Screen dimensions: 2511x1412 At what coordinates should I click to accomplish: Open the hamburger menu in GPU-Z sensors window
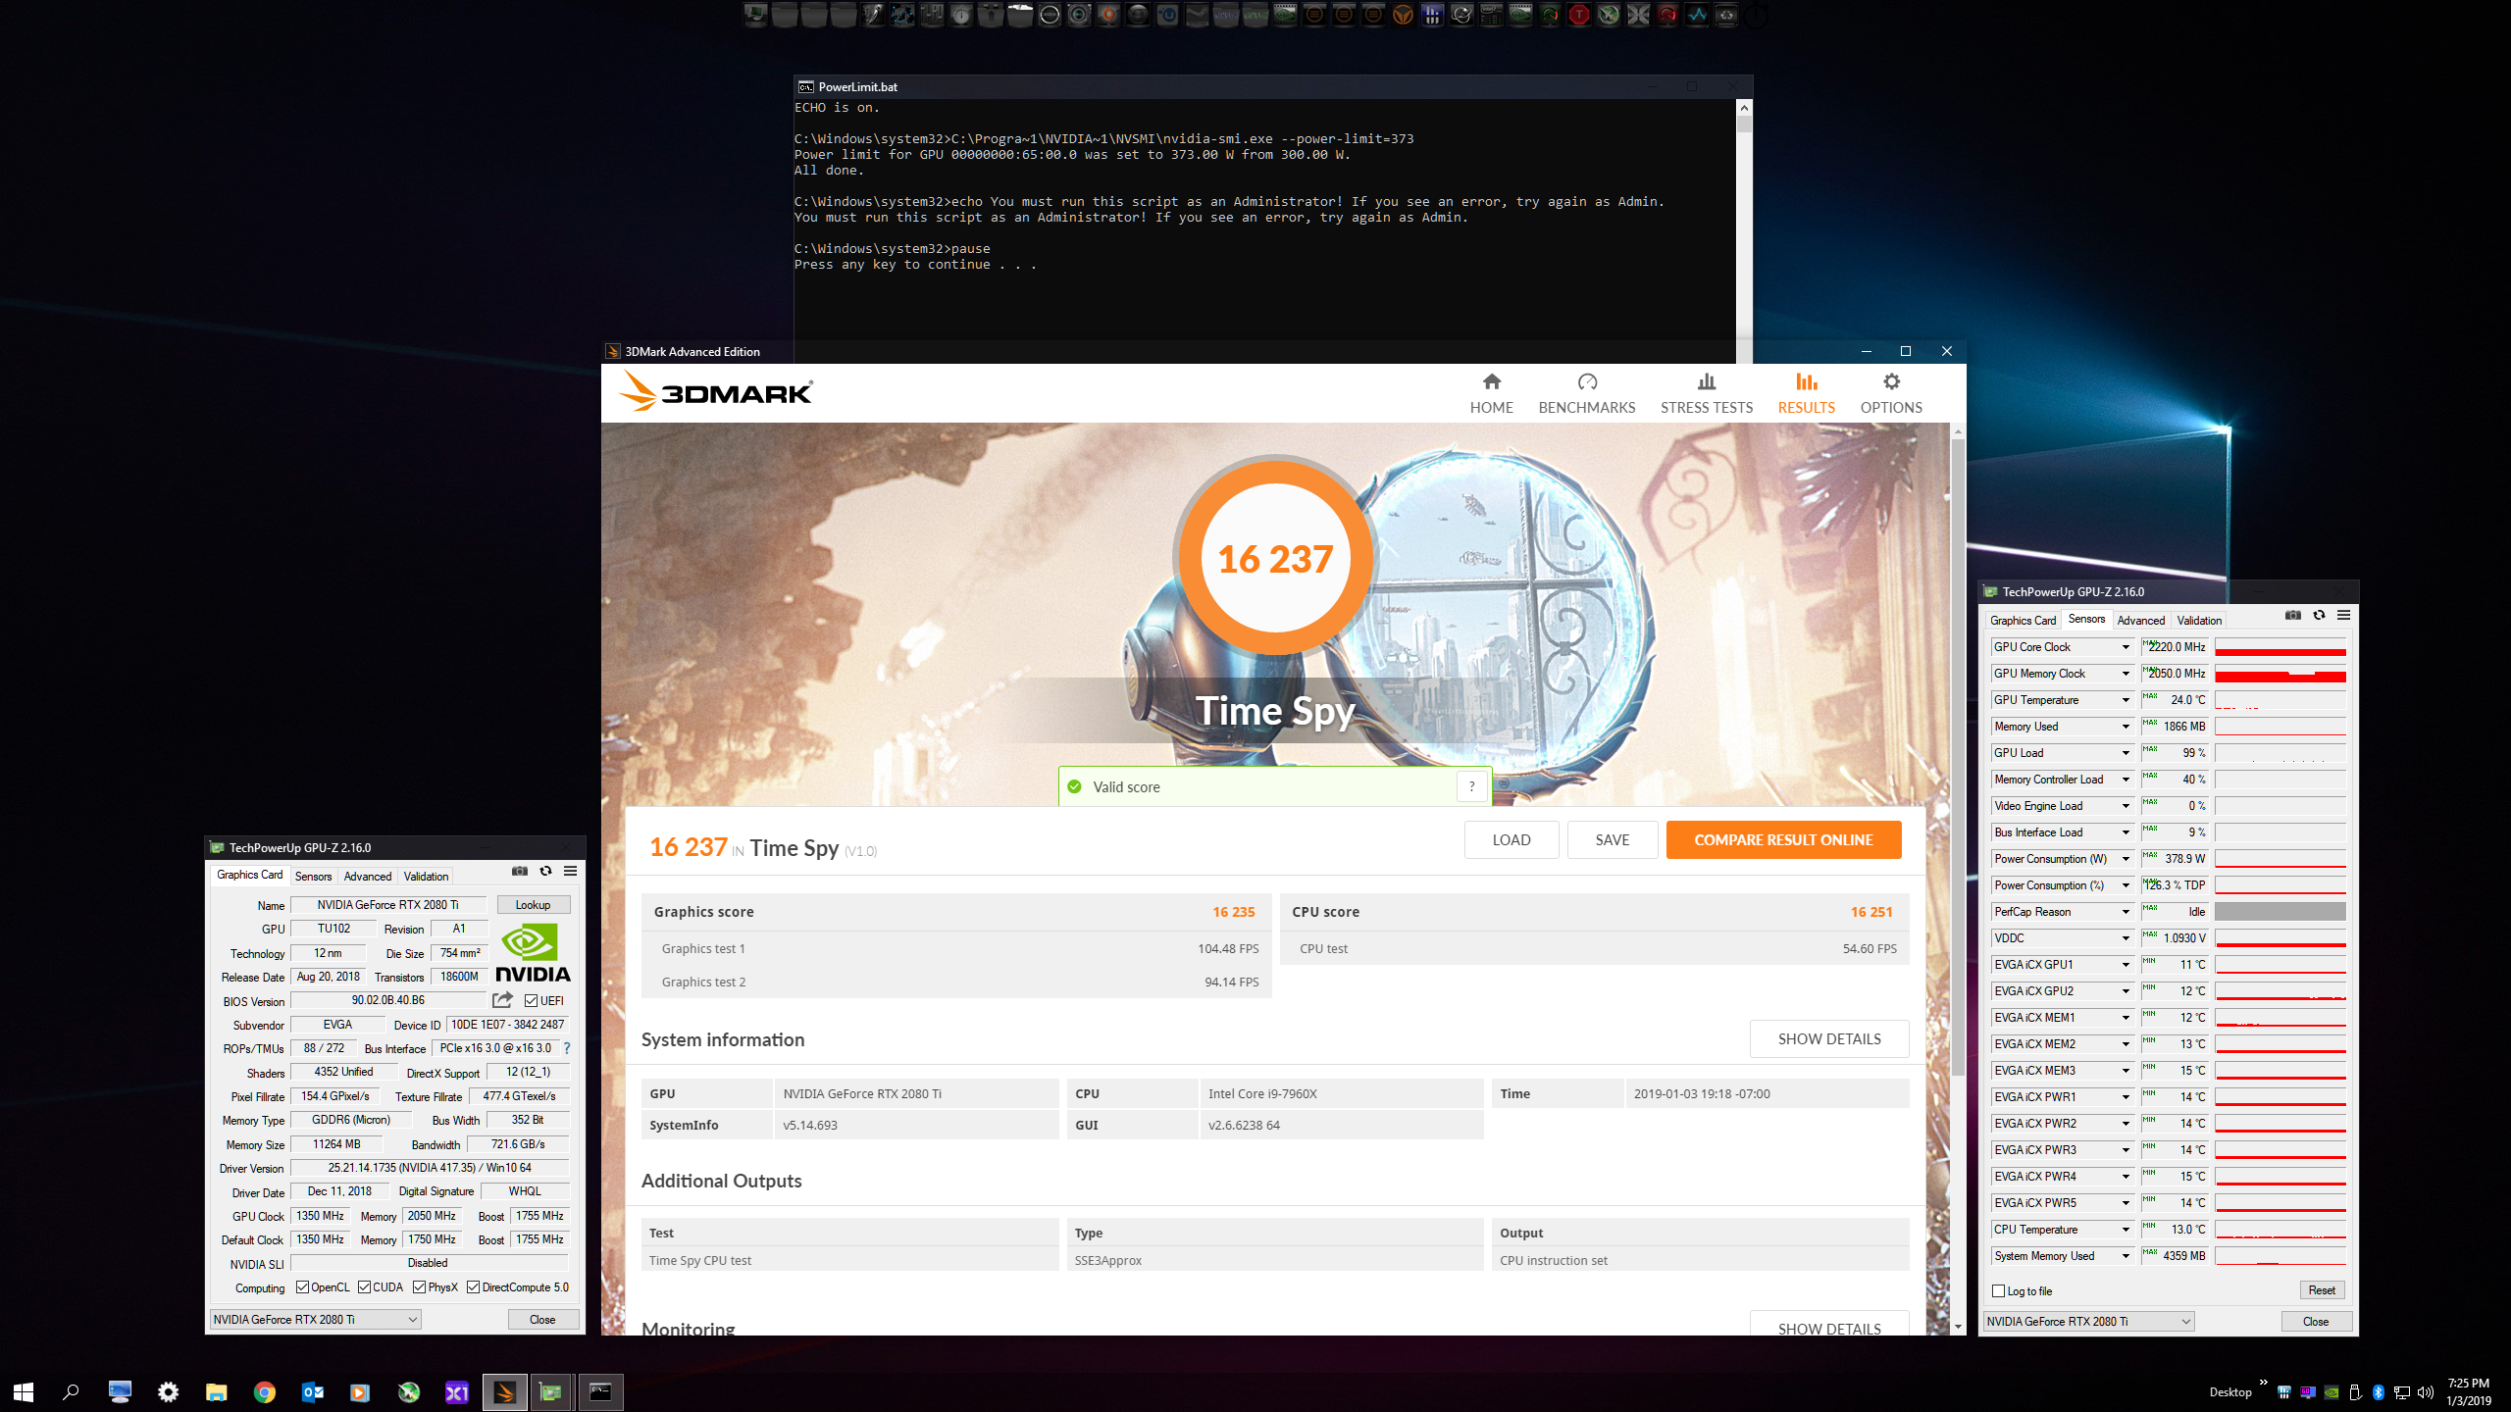(x=2343, y=616)
